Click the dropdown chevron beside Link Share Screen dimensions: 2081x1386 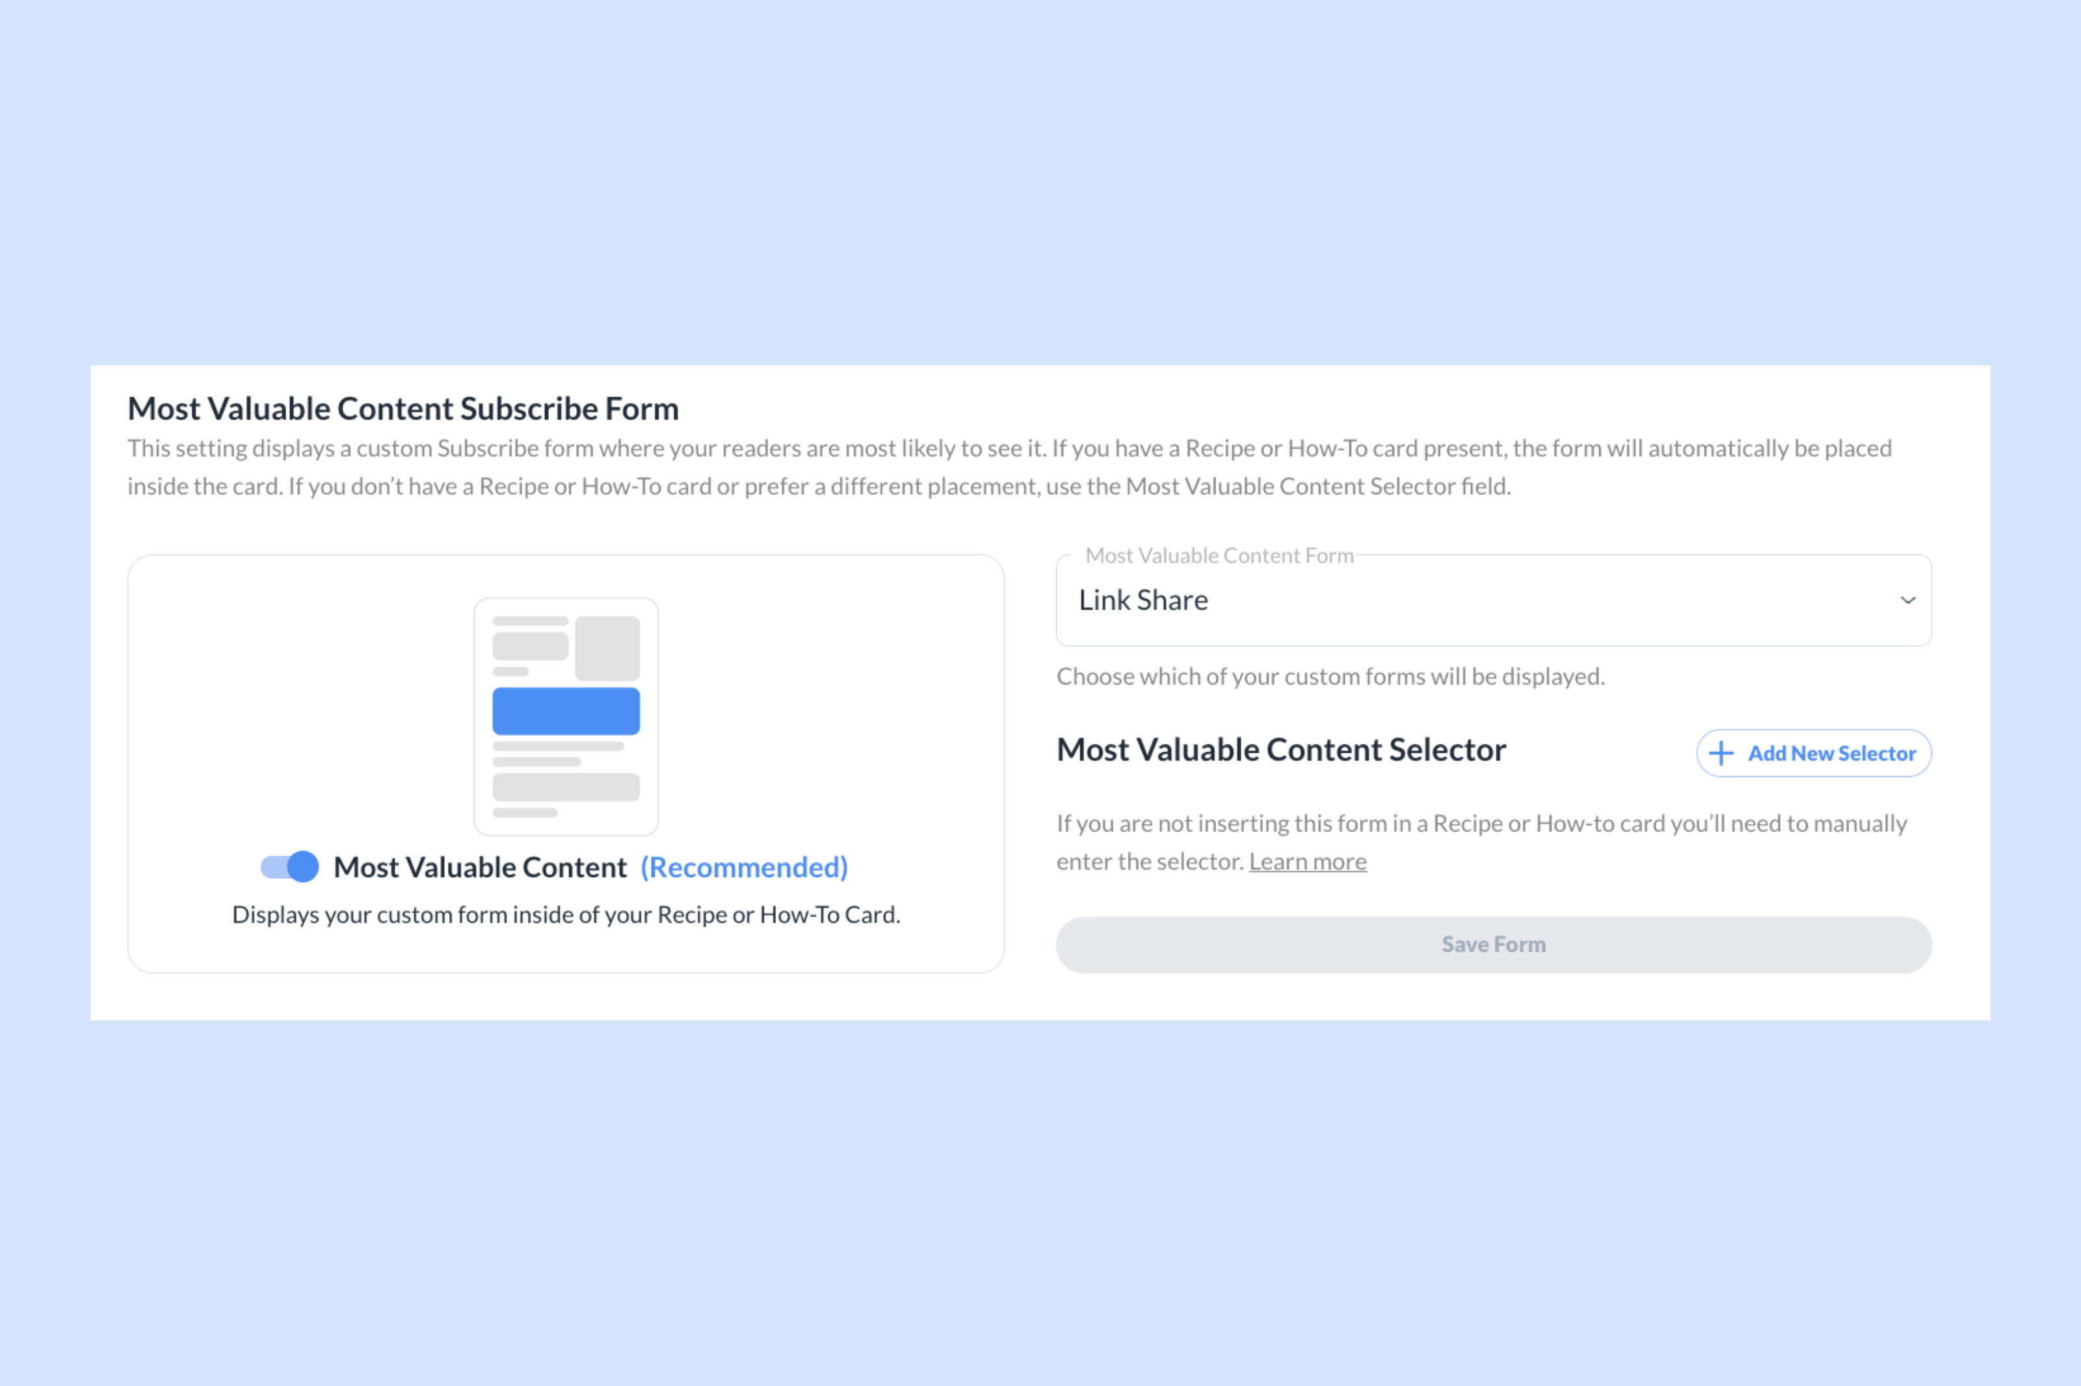coord(1908,600)
